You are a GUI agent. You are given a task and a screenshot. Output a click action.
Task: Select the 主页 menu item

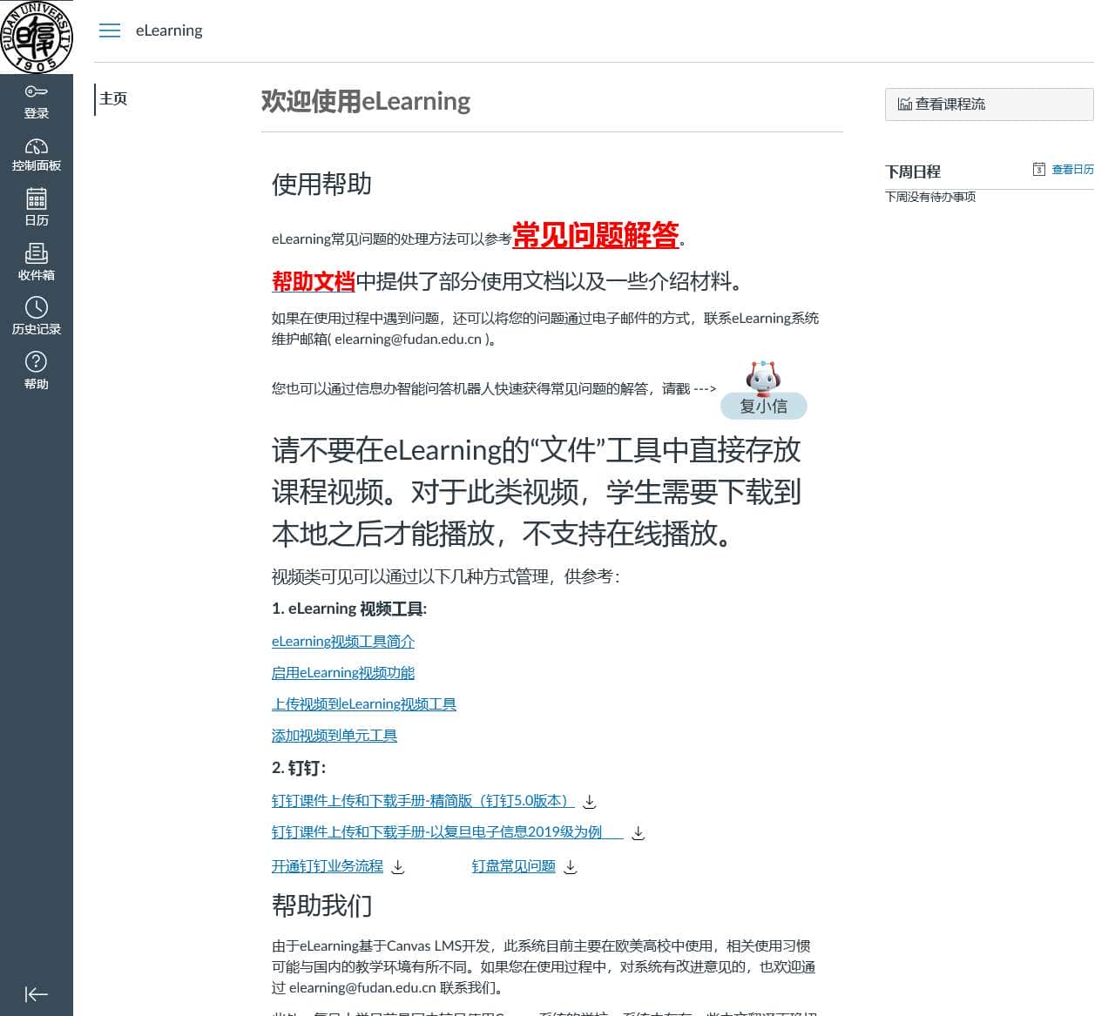[113, 98]
